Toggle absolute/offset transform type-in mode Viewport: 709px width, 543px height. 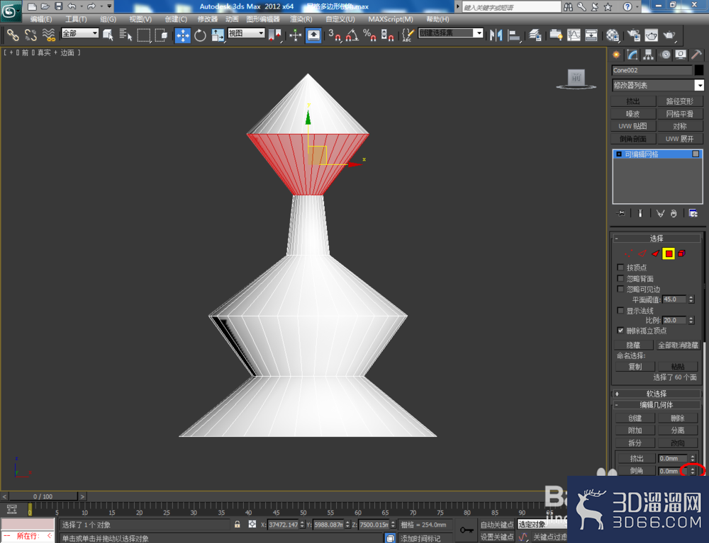click(252, 524)
